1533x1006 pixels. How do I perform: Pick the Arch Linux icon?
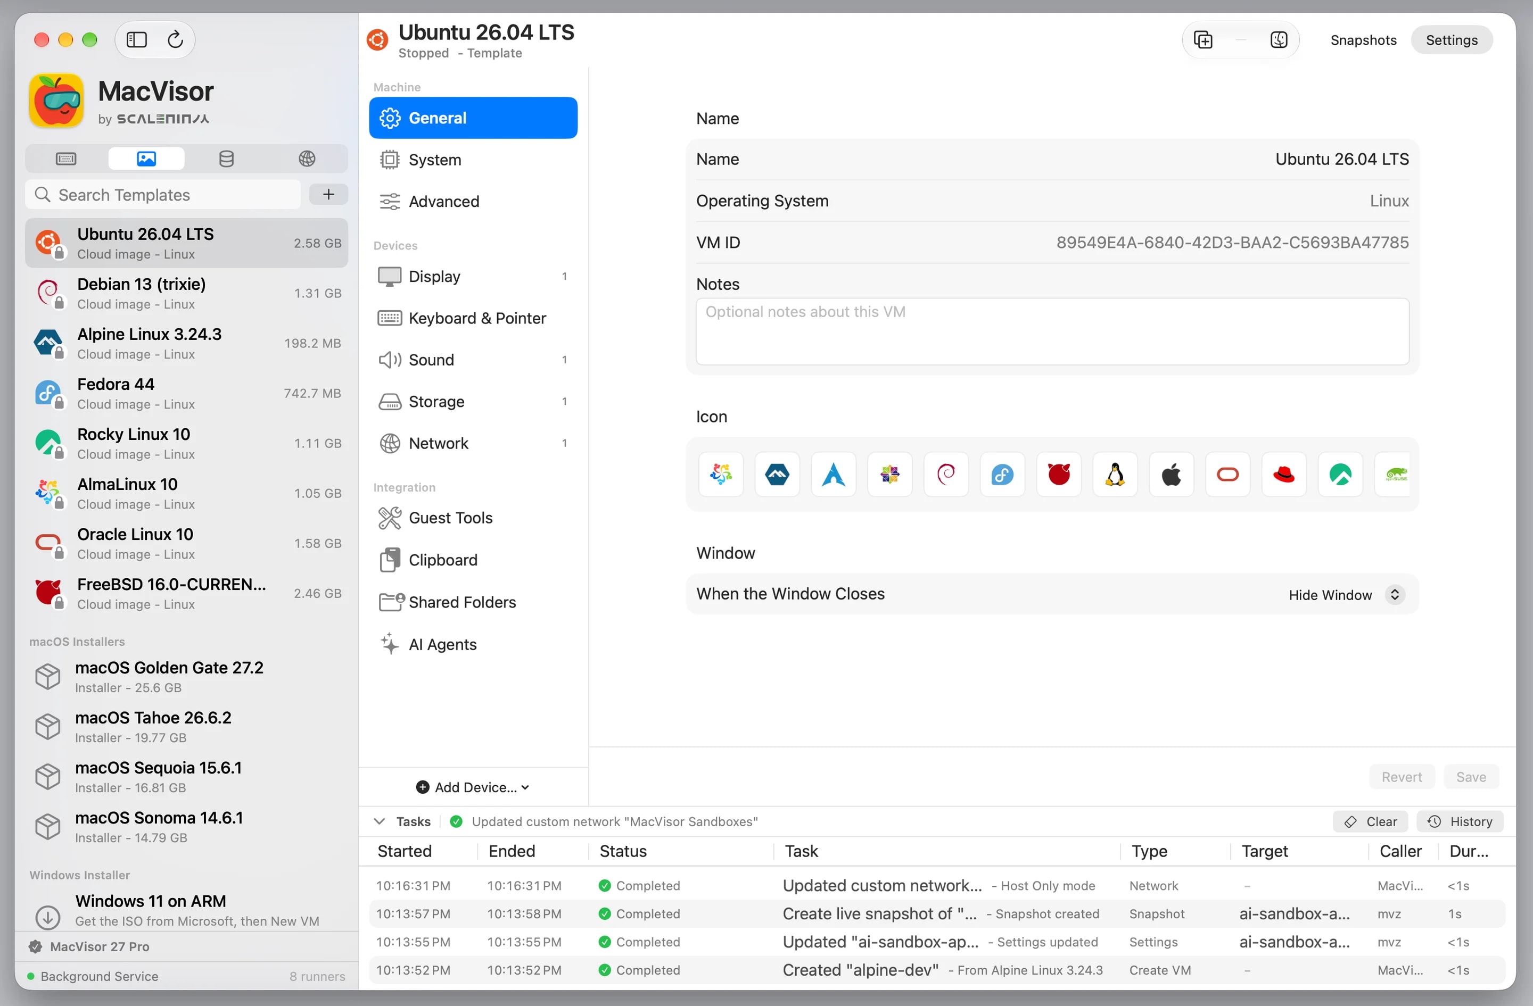coord(834,475)
